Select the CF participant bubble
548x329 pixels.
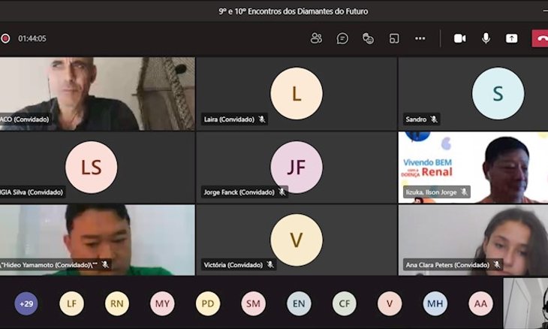click(x=345, y=303)
